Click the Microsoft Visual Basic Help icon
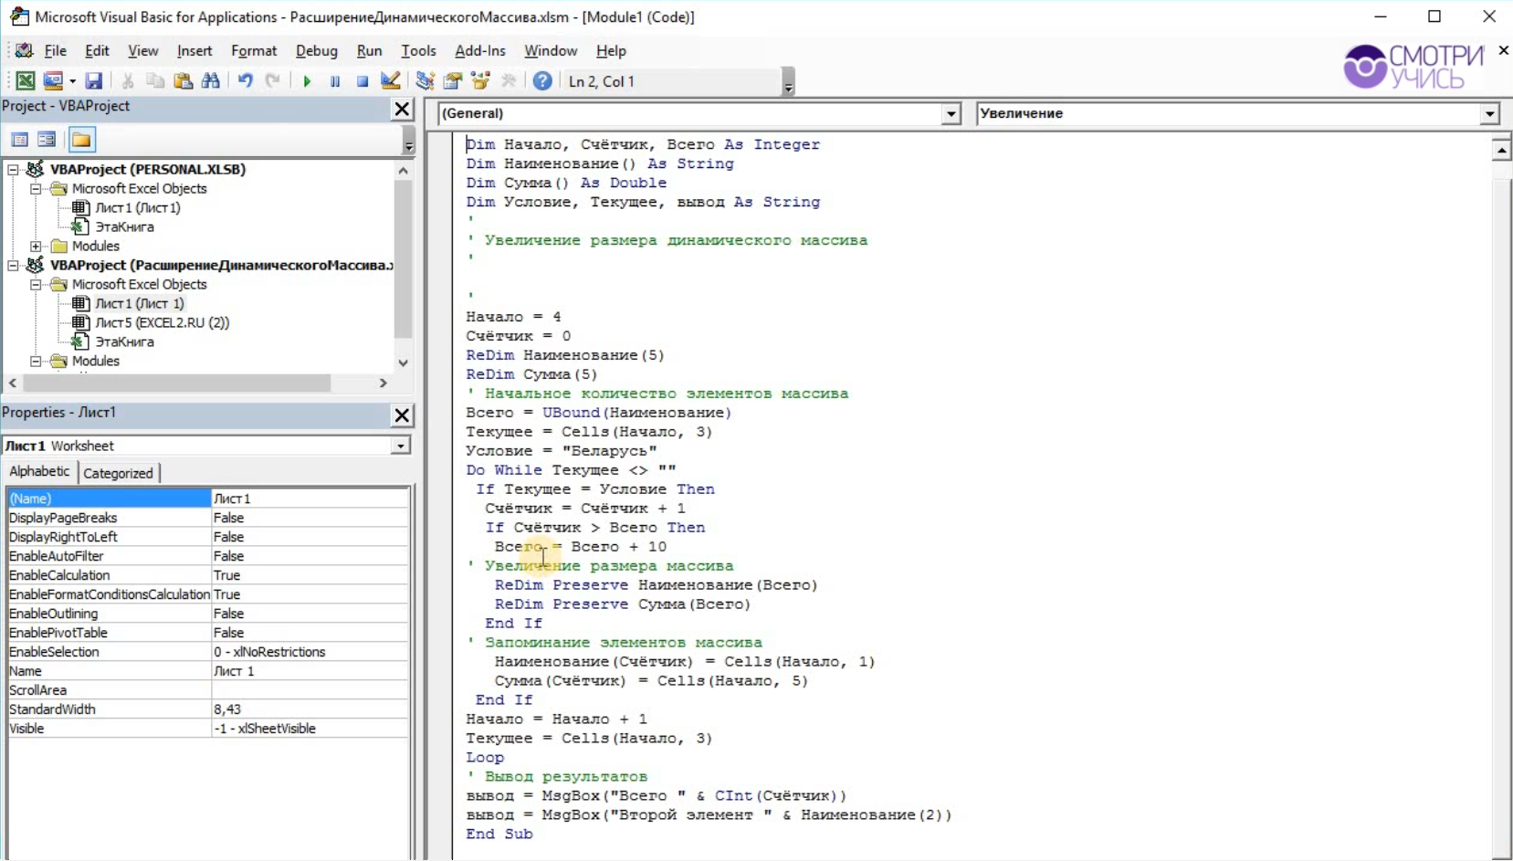 [542, 81]
